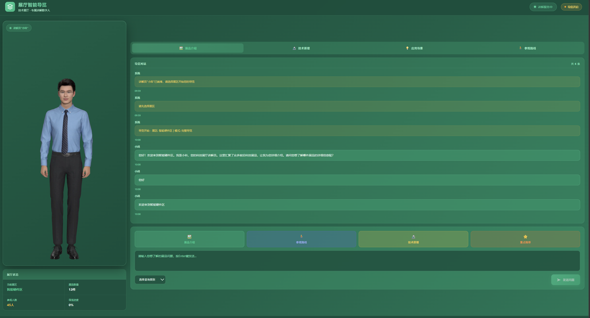Click the 讲解员"小科" label chip
This screenshot has width=590, height=318.
coord(19,28)
